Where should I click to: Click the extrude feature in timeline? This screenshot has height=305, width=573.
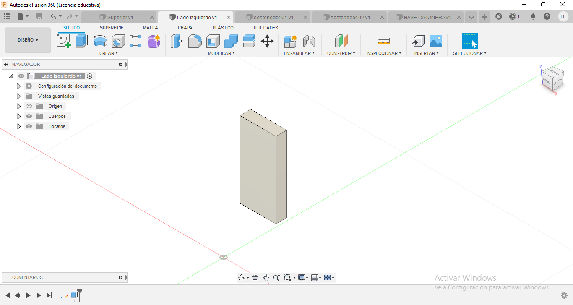tap(74, 295)
